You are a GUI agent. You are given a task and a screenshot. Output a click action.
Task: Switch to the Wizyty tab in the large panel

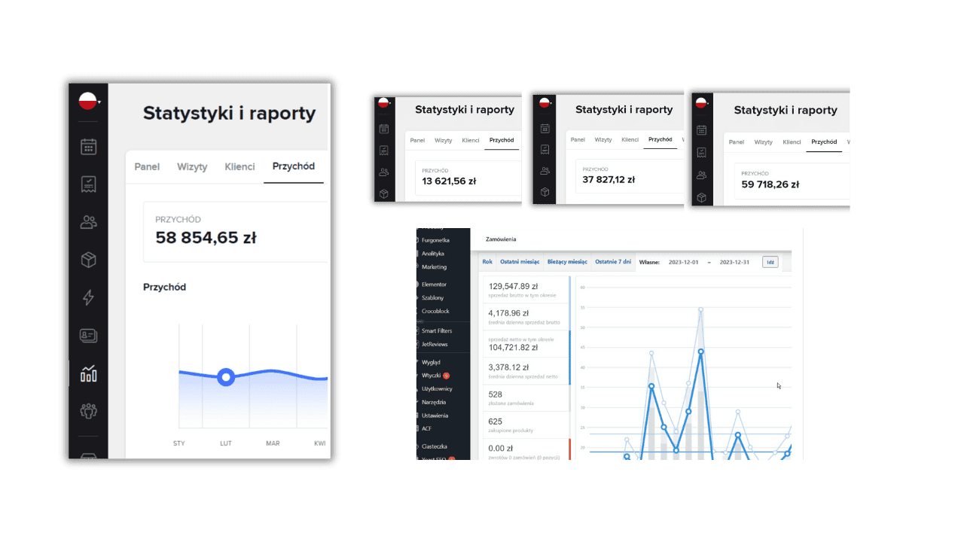192,167
